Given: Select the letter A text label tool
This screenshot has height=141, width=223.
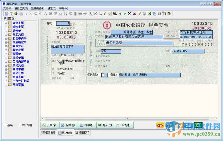Looking at the screenshot, I should [x=46, y=14].
